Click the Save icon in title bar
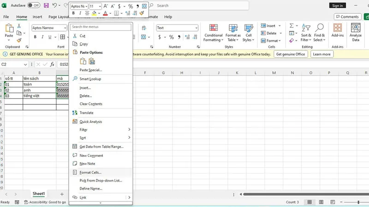The image size is (369, 207). click(47, 6)
